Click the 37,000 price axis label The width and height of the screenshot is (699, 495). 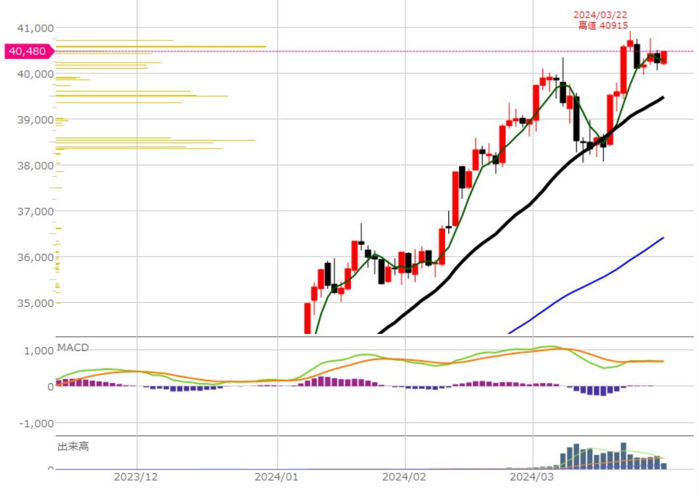(35, 211)
